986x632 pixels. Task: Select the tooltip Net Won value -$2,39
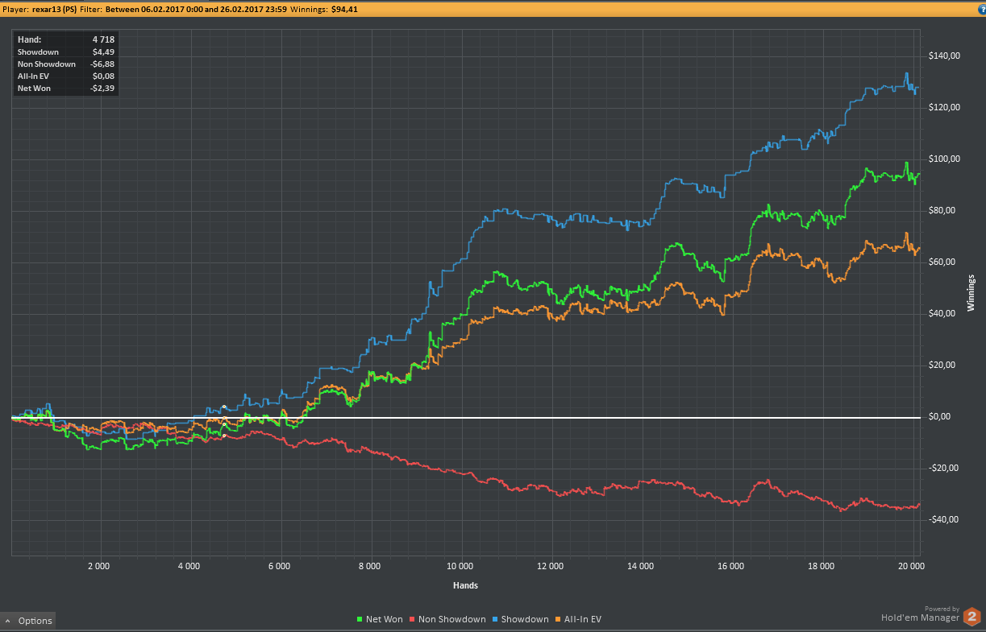click(102, 88)
